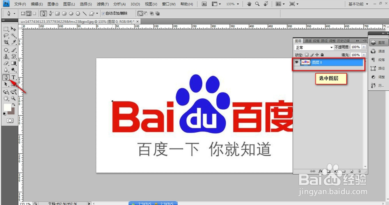Swap foreground and background colors
The image size is (389, 205).
point(14,105)
